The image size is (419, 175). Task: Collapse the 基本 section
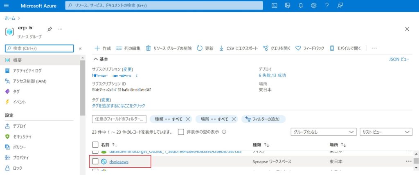[97, 59]
